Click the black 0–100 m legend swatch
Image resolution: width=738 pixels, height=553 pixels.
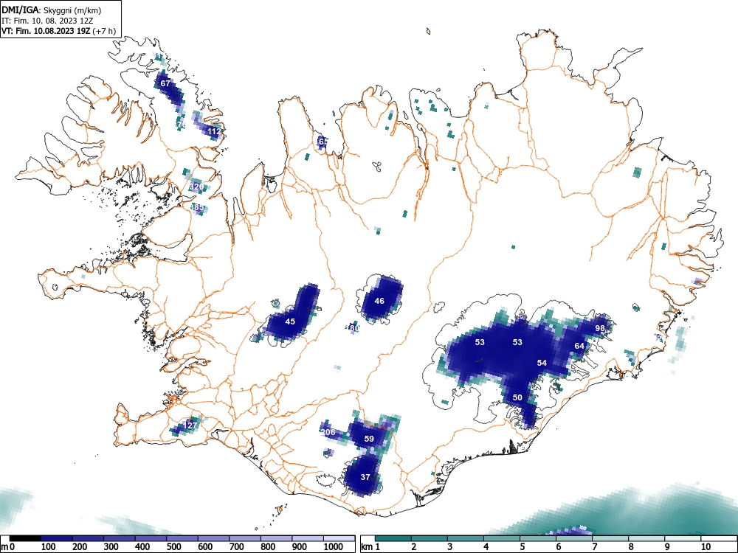[x=25, y=538]
